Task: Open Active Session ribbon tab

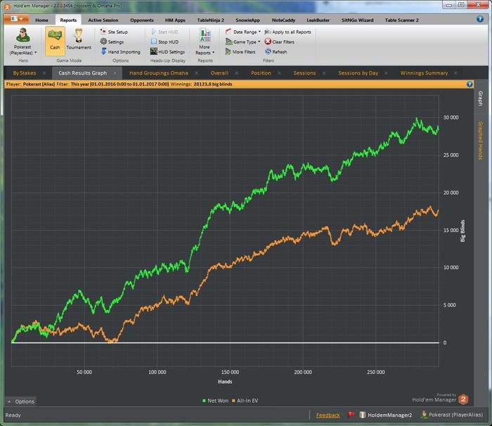Action: pos(103,20)
